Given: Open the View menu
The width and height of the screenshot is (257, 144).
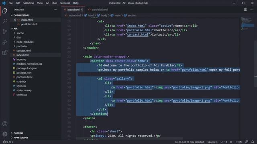Looking at the screenshot, I should [x=40, y=3].
